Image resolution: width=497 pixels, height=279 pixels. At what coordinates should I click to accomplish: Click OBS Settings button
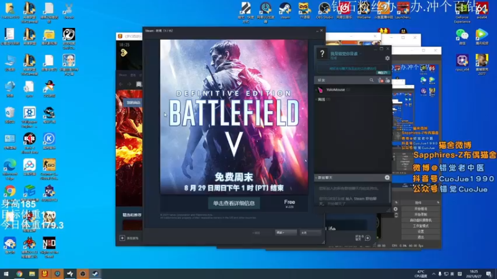[x=421, y=231]
